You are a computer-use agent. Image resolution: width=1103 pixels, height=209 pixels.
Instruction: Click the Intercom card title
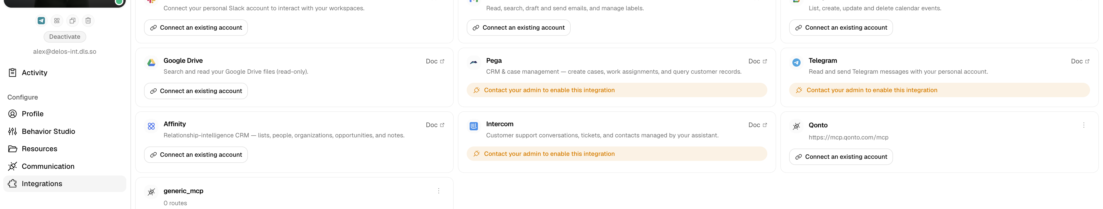(x=499, y=124)
